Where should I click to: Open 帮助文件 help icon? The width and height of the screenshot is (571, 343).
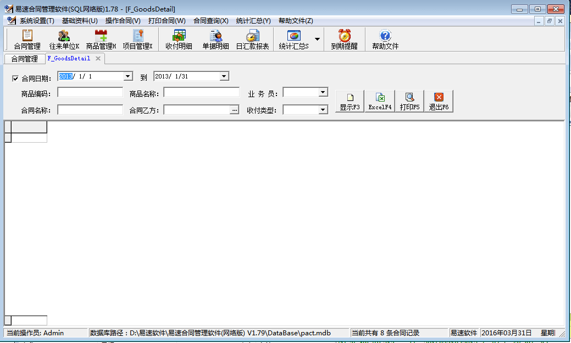point(385,40)
